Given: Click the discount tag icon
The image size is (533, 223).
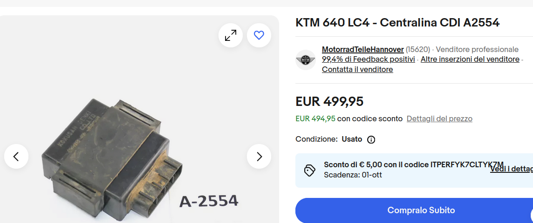Looking at the screenshot, I should [309, 171].
